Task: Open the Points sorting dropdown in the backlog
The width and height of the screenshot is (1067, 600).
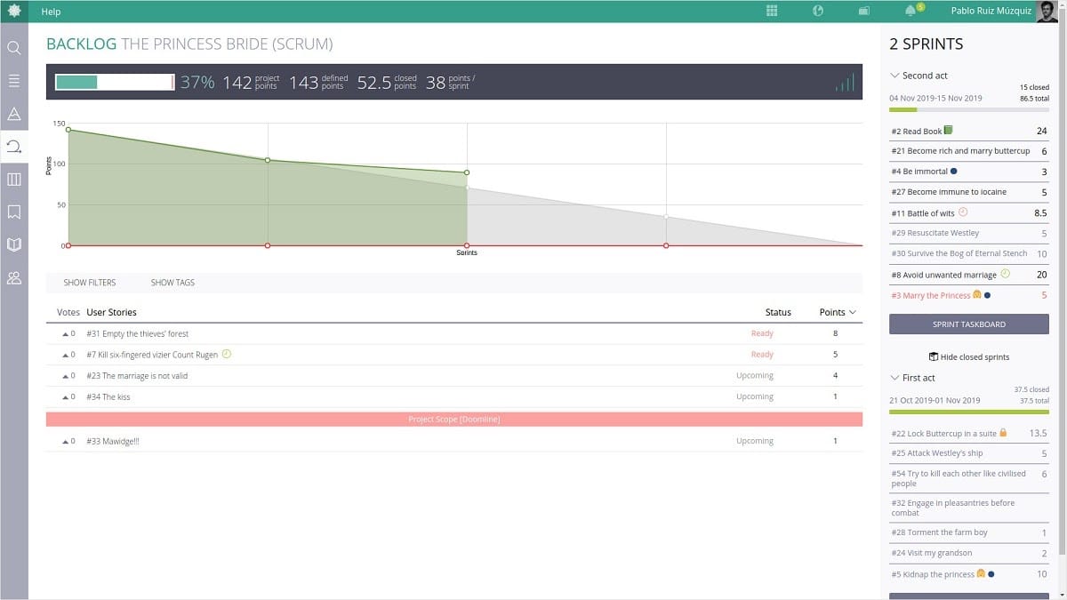Action: (x=834, y=312)
